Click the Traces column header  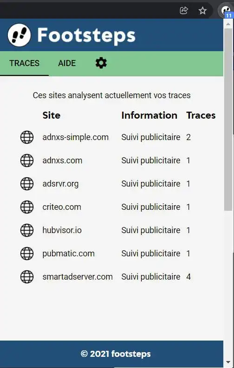pos(201,115)
